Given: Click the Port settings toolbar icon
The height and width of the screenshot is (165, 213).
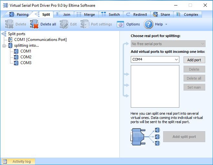Looking at the screenshot, I should pos(85,24).
